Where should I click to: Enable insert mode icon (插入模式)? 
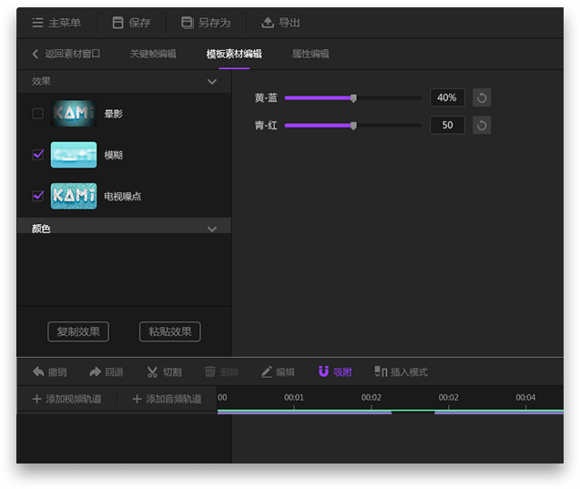click(381, 372)
